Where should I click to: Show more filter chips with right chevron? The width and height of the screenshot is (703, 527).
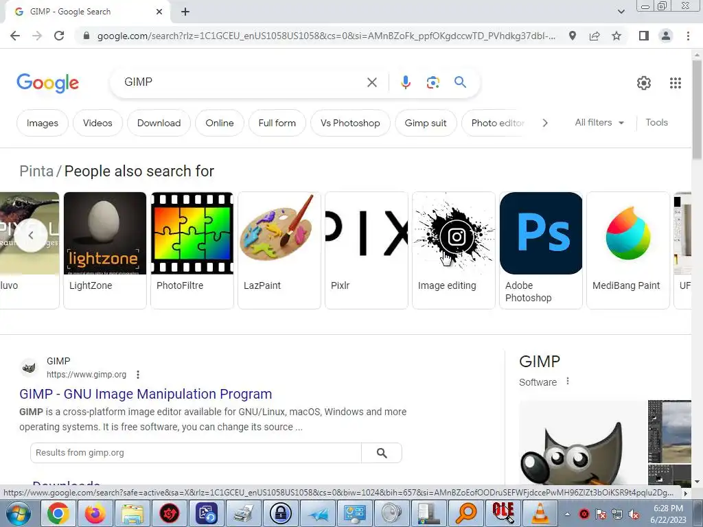tap(544, 123)
